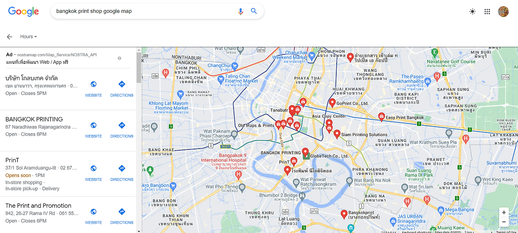Zoom in on the map
The height and width of the screenshot is (233, 518).
pos(503,212)
